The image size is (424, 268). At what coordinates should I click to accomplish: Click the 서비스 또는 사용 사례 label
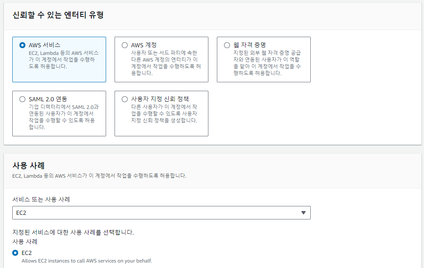tap(41, 200)
